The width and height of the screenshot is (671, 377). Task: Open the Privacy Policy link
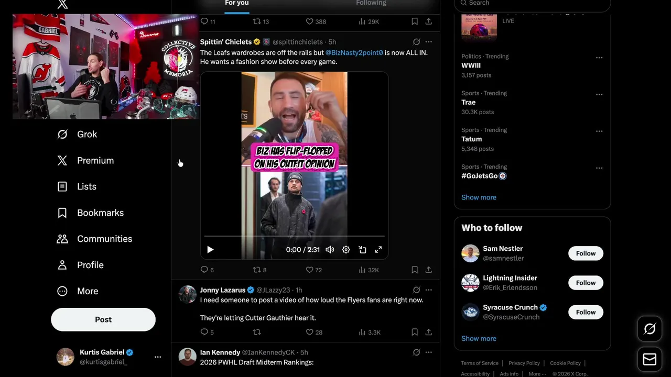[524, 363]
